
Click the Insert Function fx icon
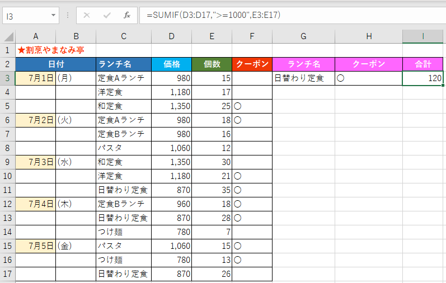(x=127, y=15)
